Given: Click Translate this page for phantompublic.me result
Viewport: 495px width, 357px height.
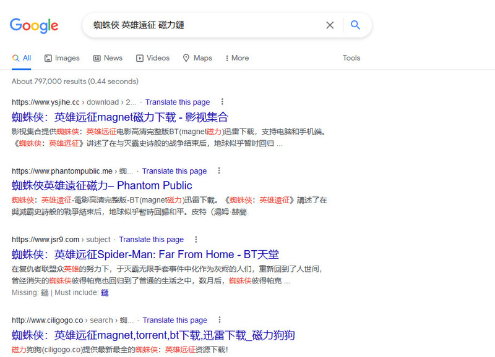Looking at the screenshot, I should [x=174, y=171].
